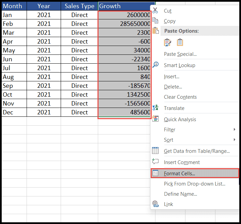Click the Quick Analysis icon
The height and width of the screenshot is (224, 241).
pos(155,119)
